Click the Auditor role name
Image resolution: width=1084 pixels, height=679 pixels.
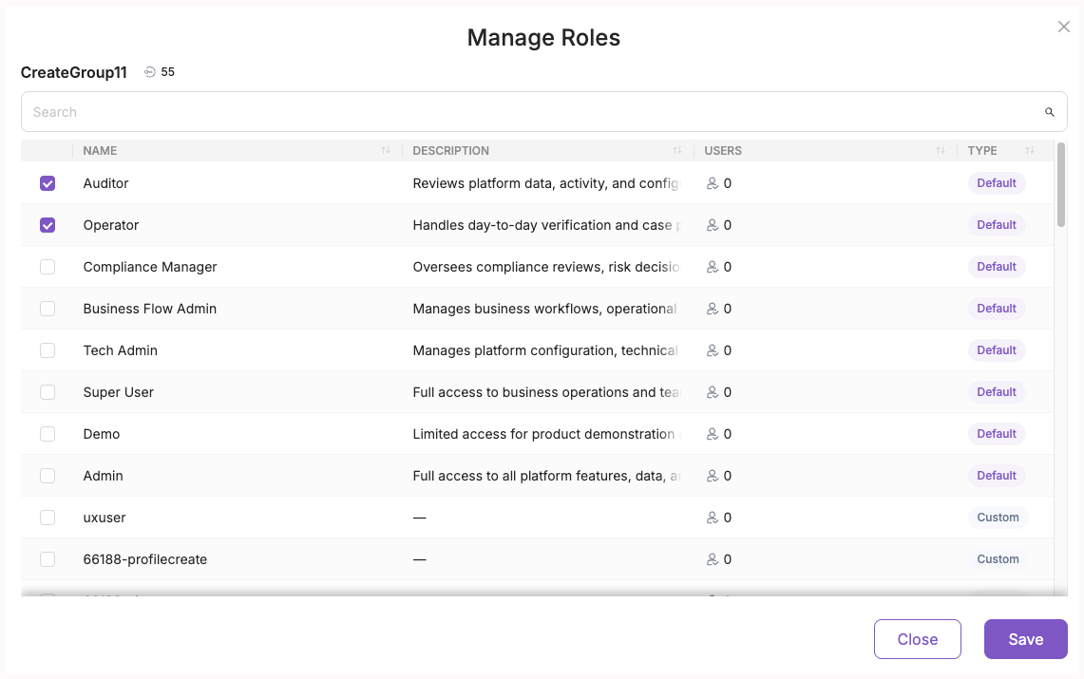pos(105,183)
